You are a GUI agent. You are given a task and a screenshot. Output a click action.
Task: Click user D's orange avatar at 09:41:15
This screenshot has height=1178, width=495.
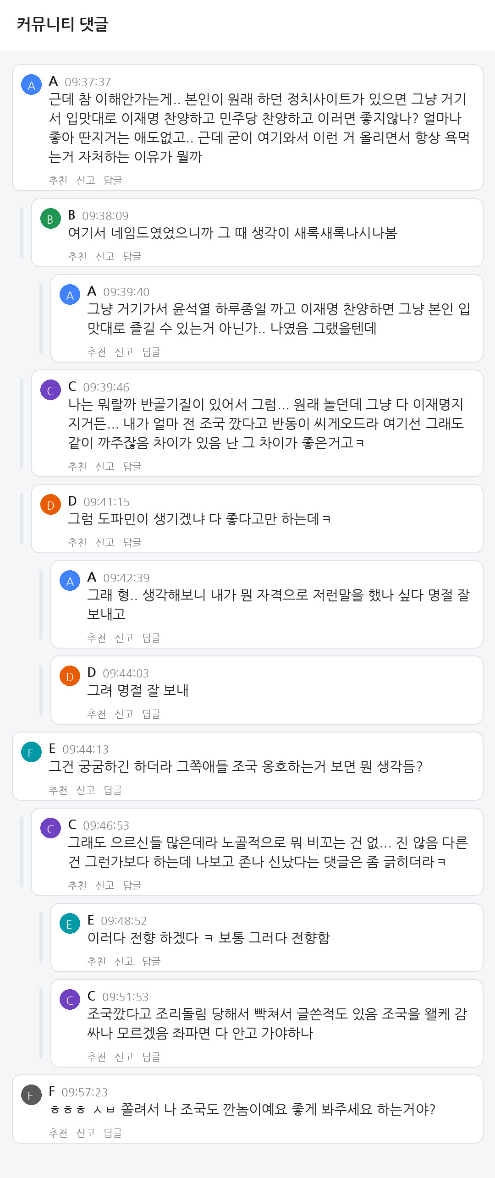point(51,505)
